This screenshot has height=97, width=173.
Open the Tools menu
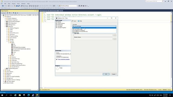coord(18,4)
